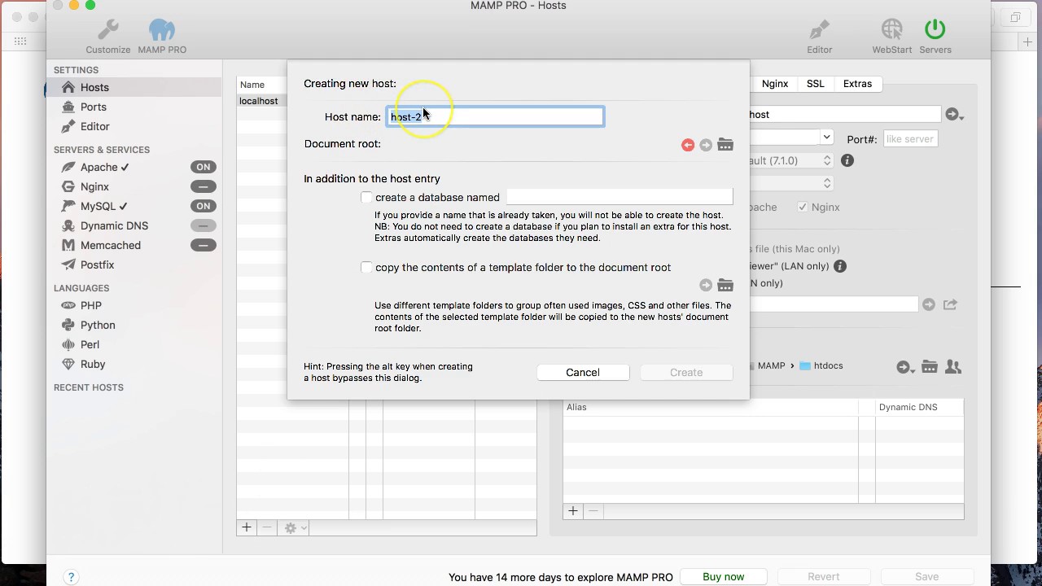Toggle Dynamic DNS switch
The image size is (1042, 586).
204,225
